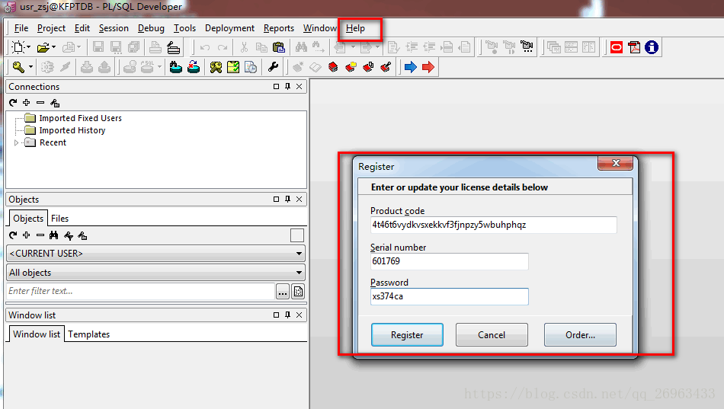Click the New file icon
This screenshot has height=409, width=724.
pyautogui.click(x=18, y=47)
